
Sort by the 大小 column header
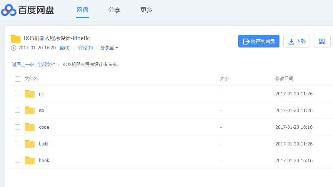pos(224,79)
